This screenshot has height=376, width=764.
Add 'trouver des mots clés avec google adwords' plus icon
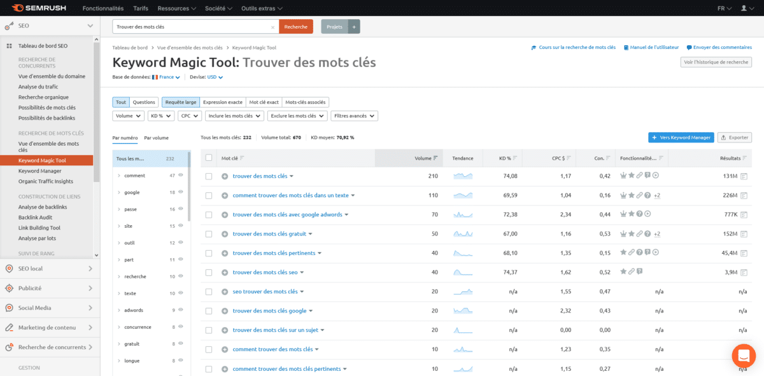click(225, 214)
